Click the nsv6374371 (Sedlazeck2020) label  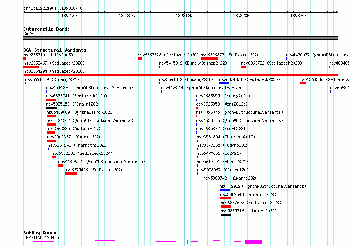[x=249, y=79]
